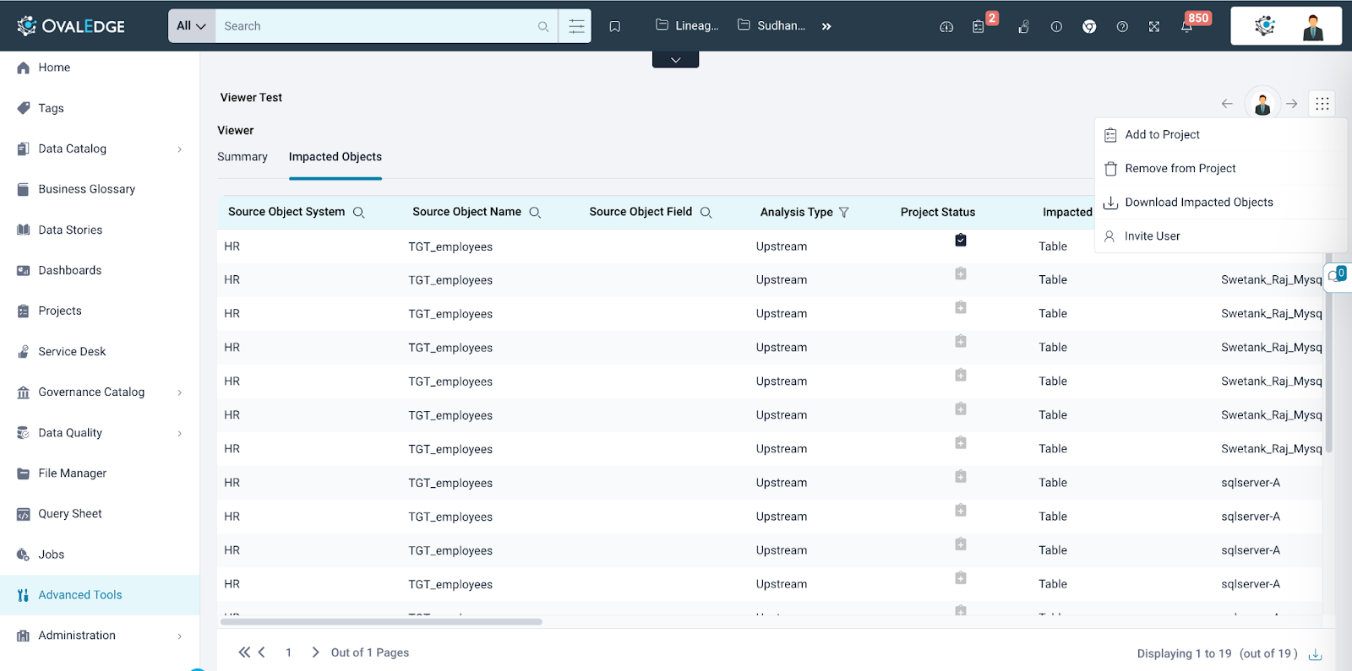Open Query Sheet in sidebar
The image size is (1352, 671).
(69, 513)
